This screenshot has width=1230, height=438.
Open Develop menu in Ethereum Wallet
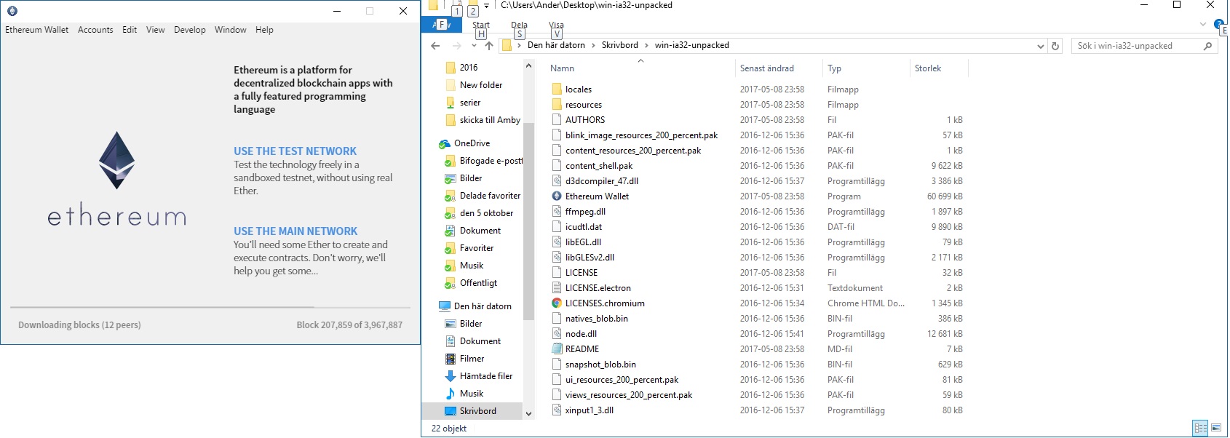190,30
